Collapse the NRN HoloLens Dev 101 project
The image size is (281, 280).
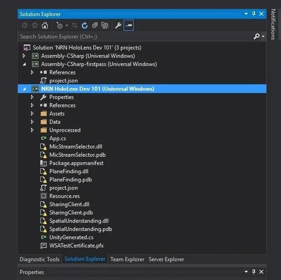[24, 89]
